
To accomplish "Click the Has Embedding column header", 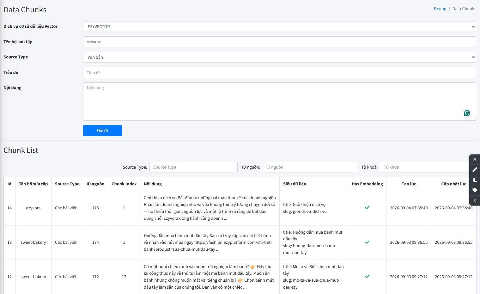I will [x=367, y=184].
